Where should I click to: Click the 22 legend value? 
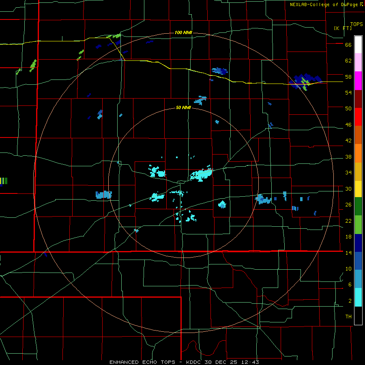pos(348,221)
